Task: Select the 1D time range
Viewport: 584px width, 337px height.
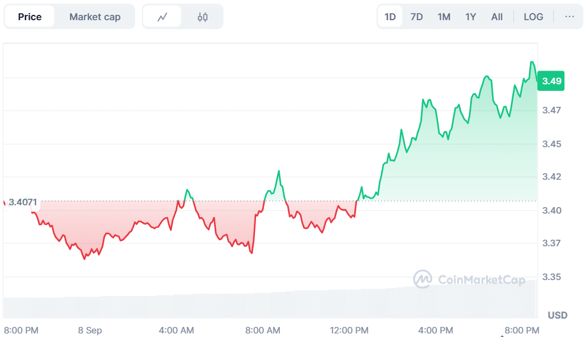Action: [x=390, y=17]
